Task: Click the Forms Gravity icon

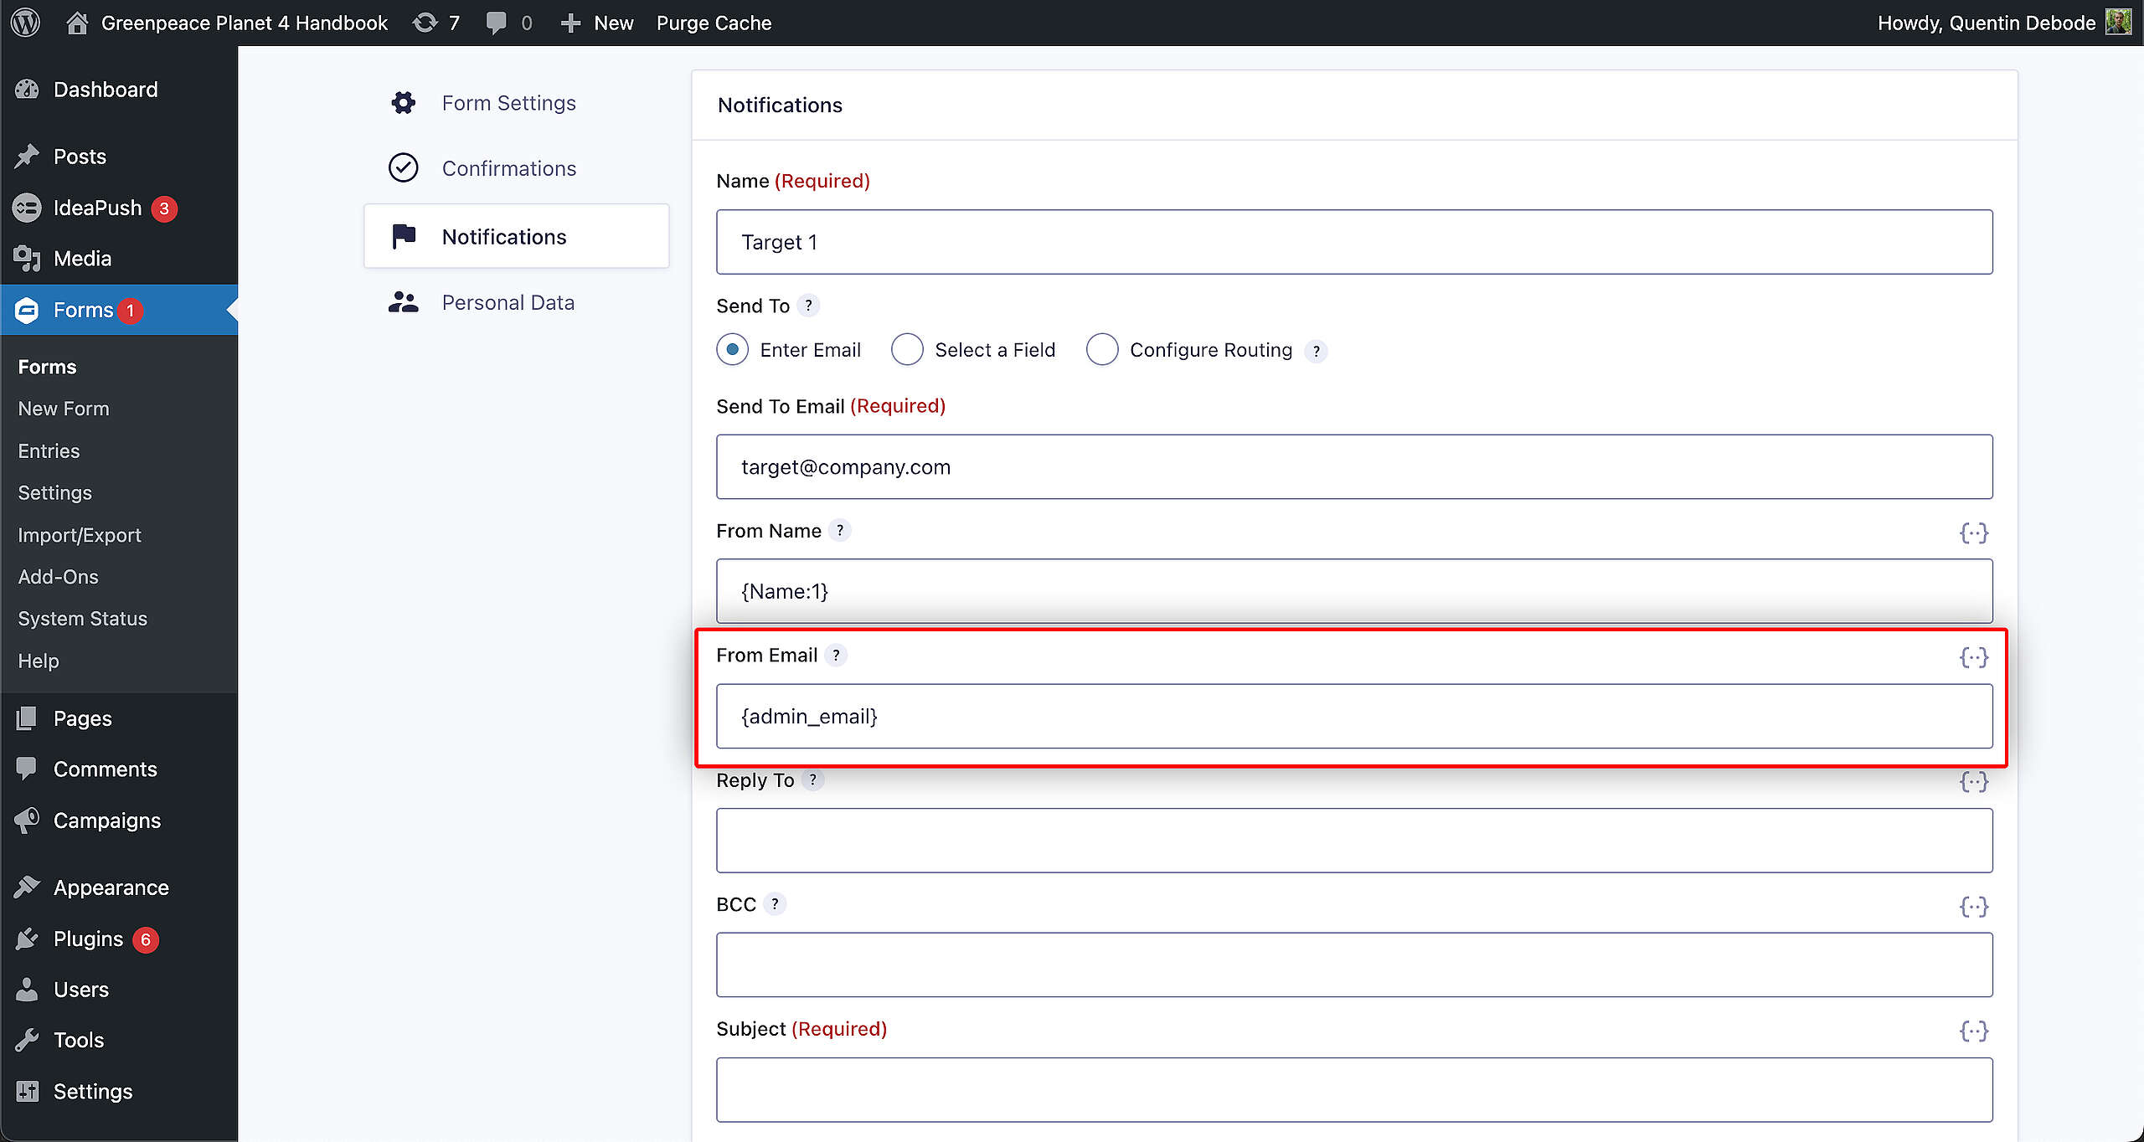Action: point(27,310)
